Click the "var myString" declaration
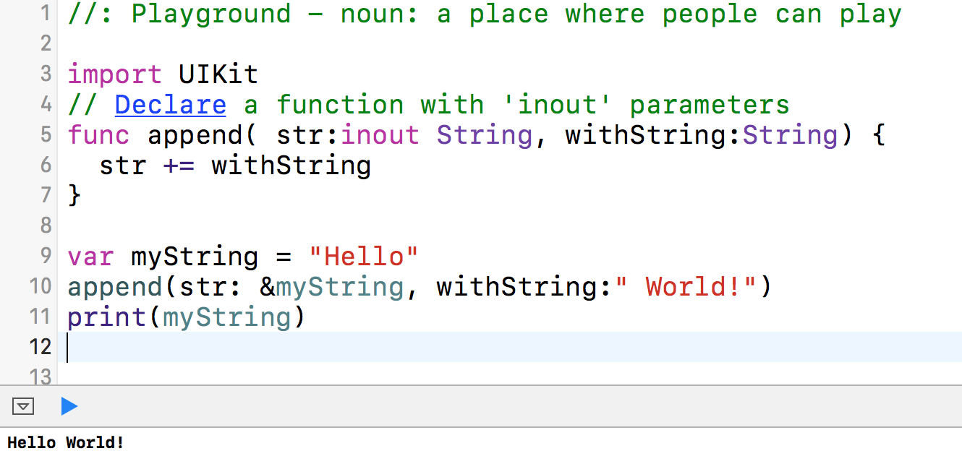This screenshot has width=962, height=464. [x=163, y=257]
